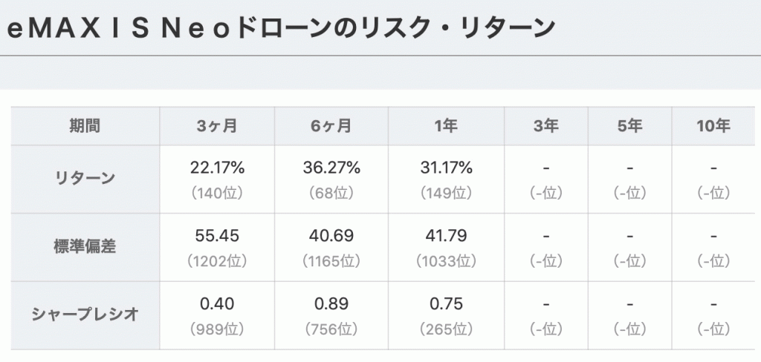Select the 6ヶ月 column header

click(331, 126)
